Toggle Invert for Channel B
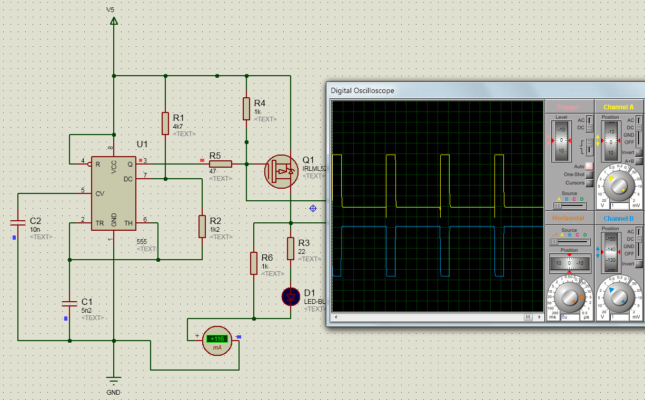Viewport: 645px width, 400px height. (x=639, y=264)
